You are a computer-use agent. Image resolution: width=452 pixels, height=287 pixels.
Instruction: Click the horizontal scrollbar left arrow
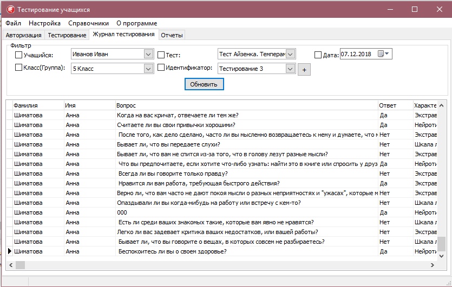[x=10, y=265]
